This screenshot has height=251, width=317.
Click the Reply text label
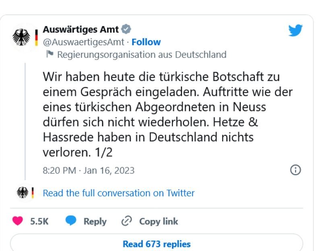(x=95, y=221)
